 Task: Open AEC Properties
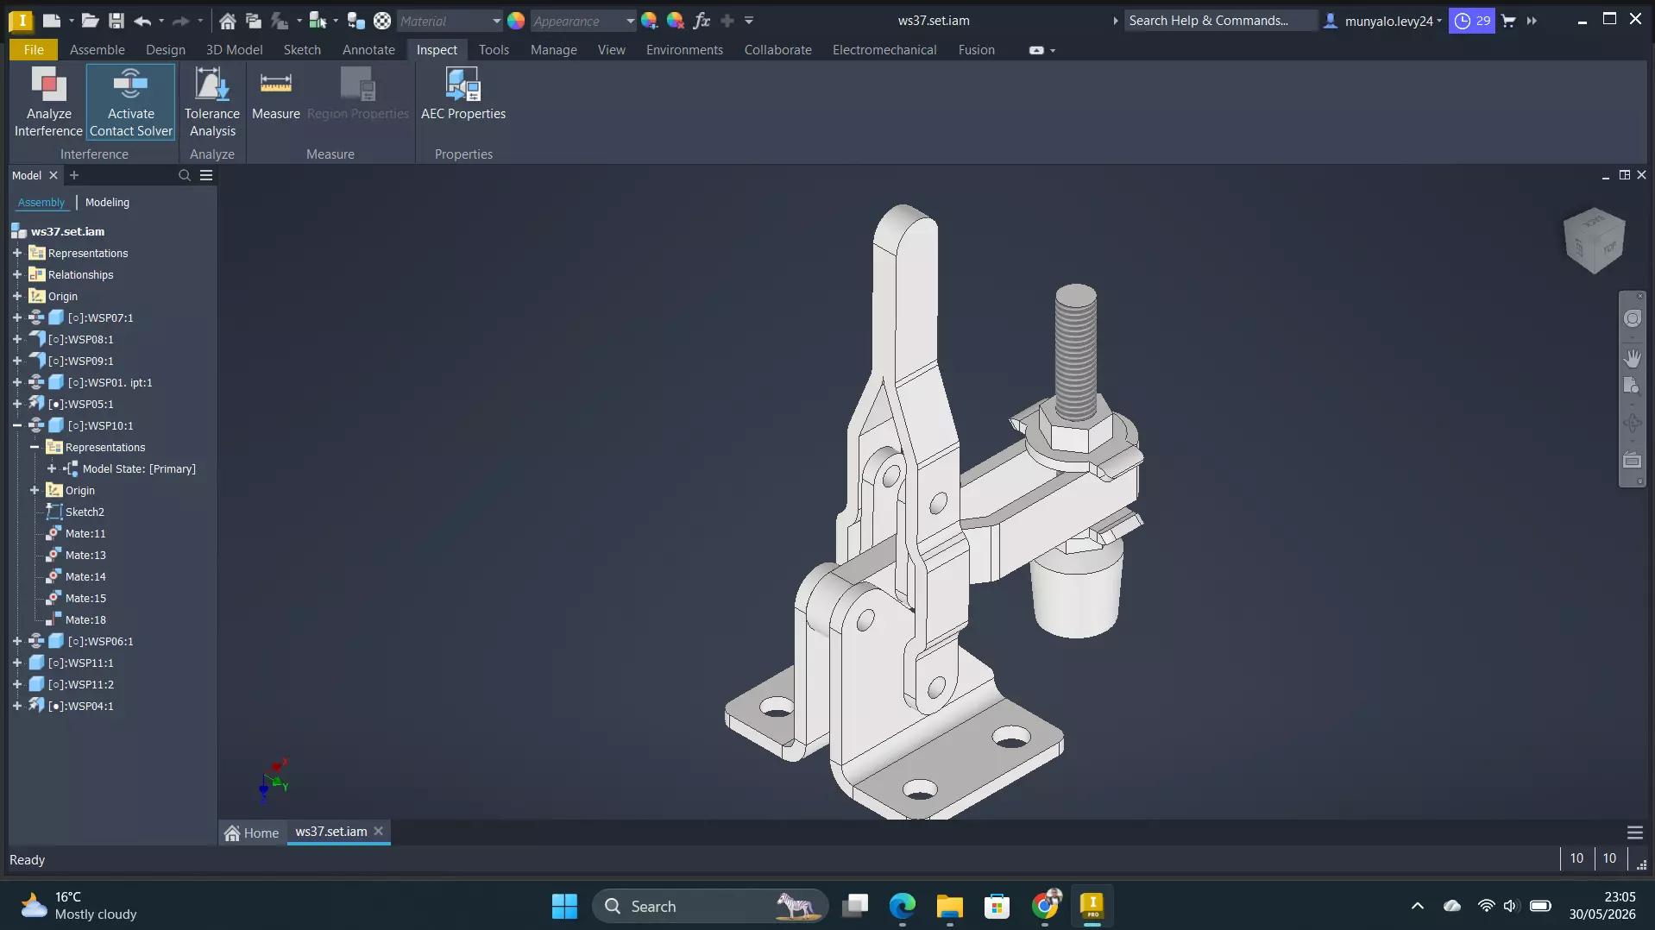point(463,95)
